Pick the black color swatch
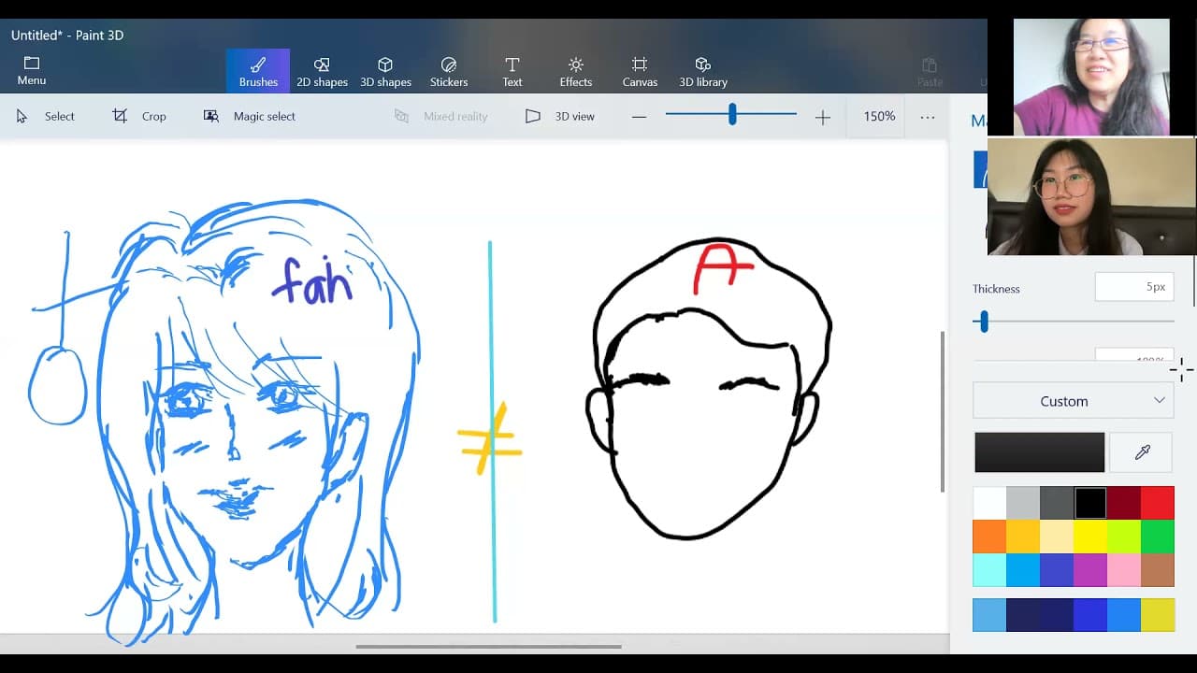Screen dimensions: 1197x673 click(x=1090, y=503)
